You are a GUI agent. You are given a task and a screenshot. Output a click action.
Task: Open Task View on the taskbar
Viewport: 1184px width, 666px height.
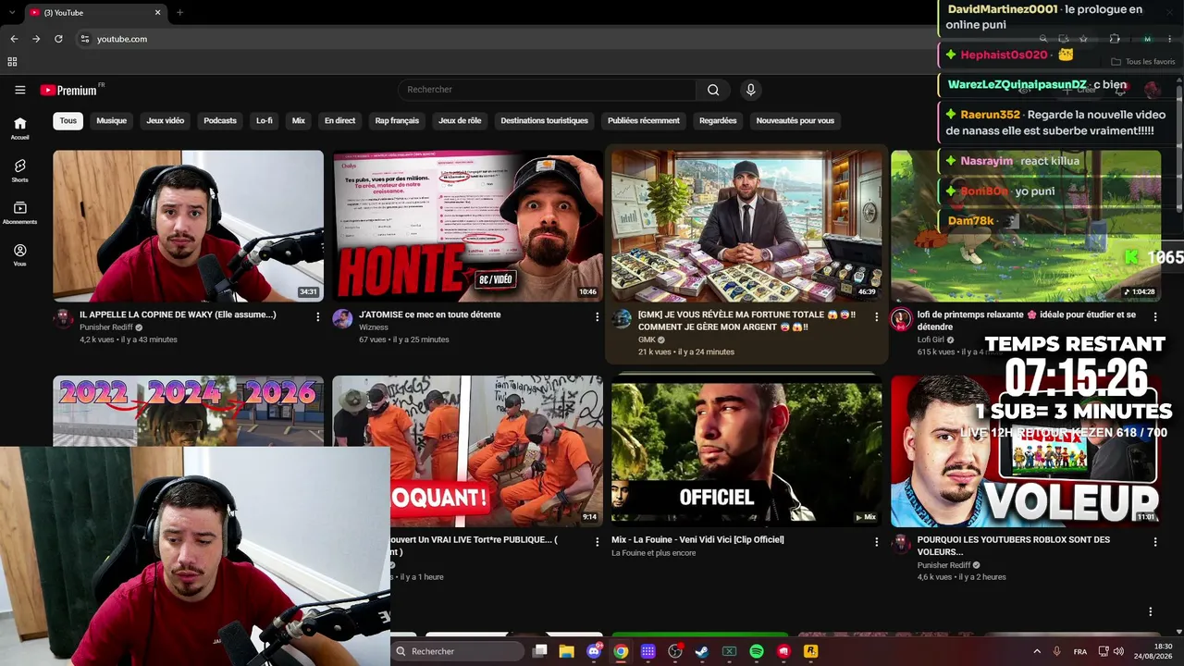(540, 651)
